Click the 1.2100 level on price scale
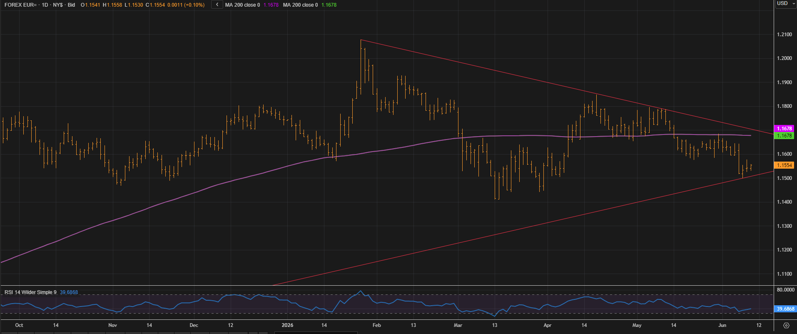This screenshot has height=334, width=797. point(785,35)
